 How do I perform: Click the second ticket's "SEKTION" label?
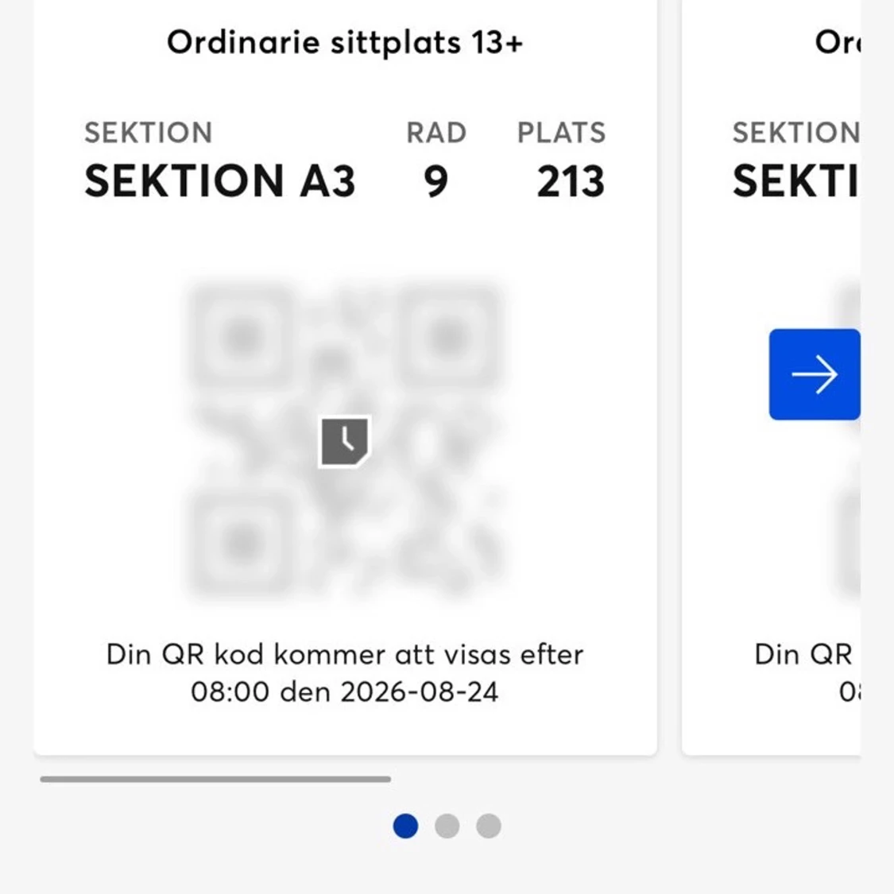pyautogui.click(x=795, y=133)
